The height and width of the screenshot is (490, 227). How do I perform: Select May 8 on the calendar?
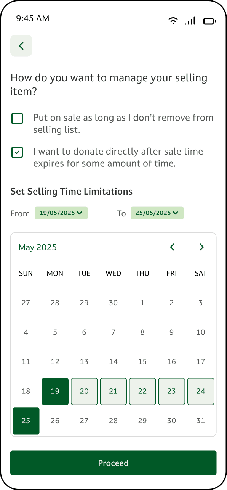coord(142,332)
